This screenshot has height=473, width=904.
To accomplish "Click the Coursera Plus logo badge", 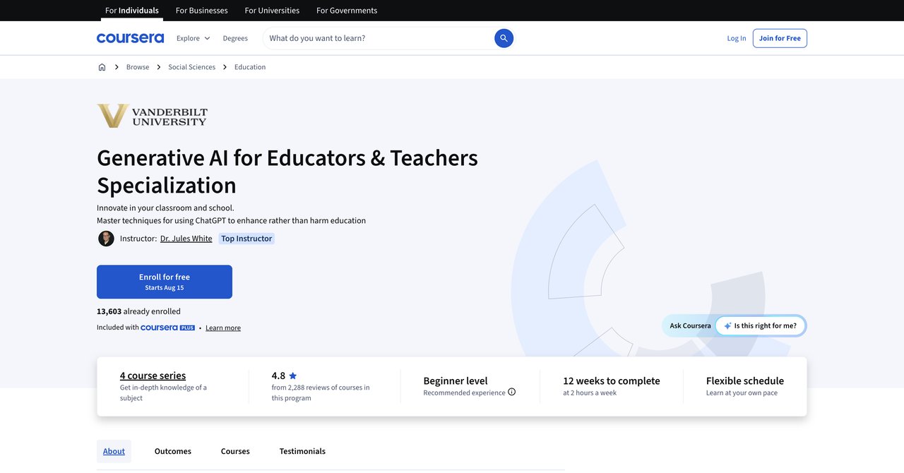I will 167,328.
